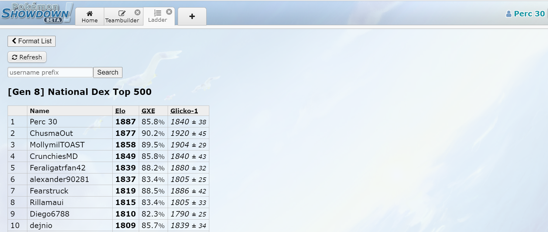Select player alexander90281 in the ladder
The width and height of the screenshot is (548, 232).
(x=60, y=180)
